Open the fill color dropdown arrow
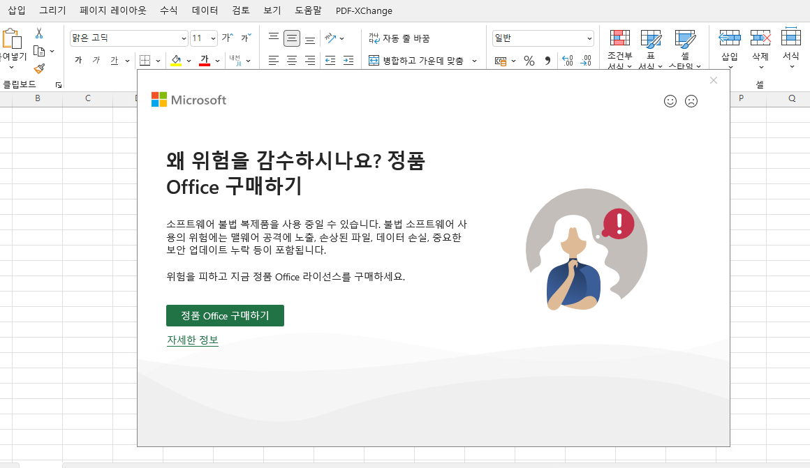 click(x=189, y=61)
